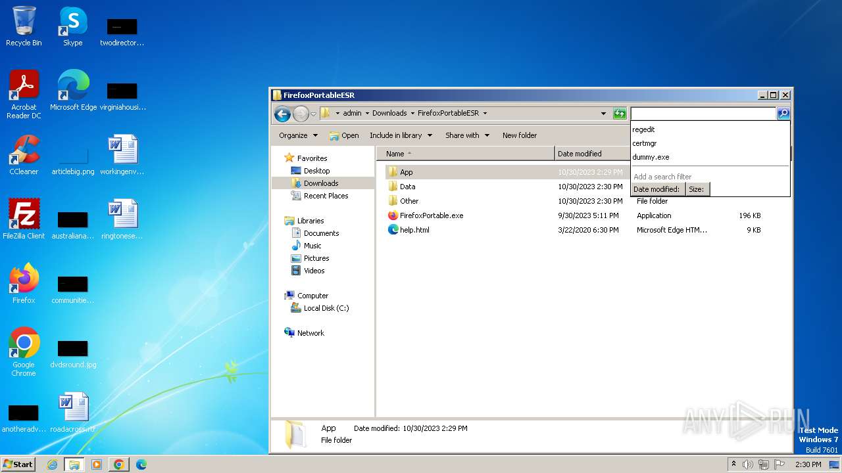
Task: Click inside the Explorer search box
Action: pos(703,114)
